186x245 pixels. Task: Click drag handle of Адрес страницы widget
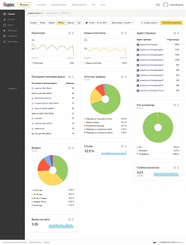point(178,33)
